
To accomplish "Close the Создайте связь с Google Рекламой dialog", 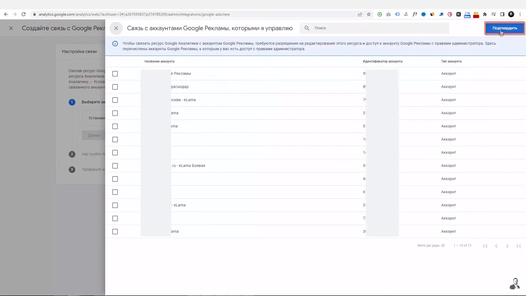I will [11, 28].
